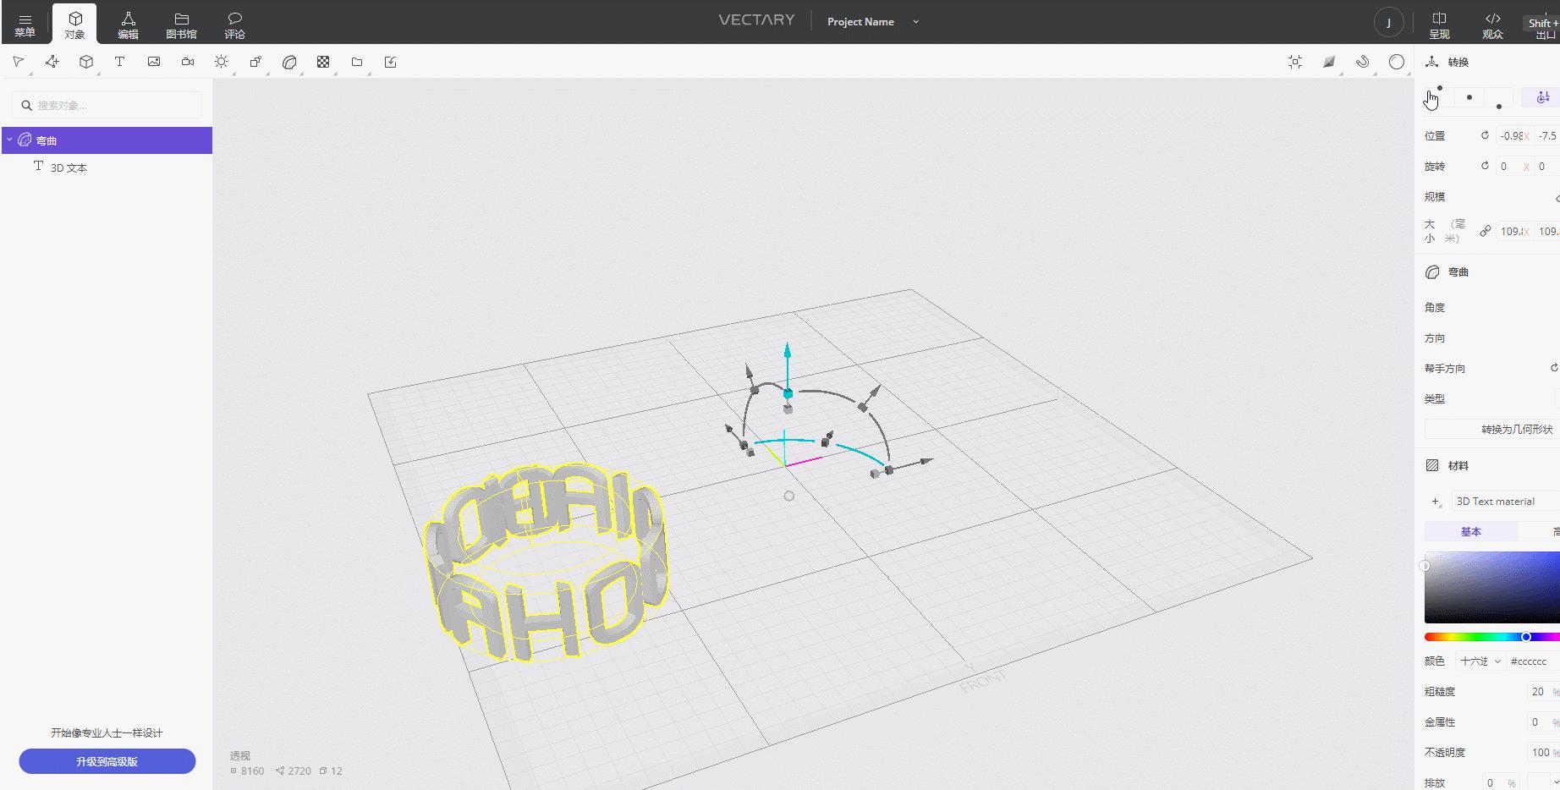The image size is (1560, 790).
Task: Click the 3D Text material name field
Action: point(1506,502)
